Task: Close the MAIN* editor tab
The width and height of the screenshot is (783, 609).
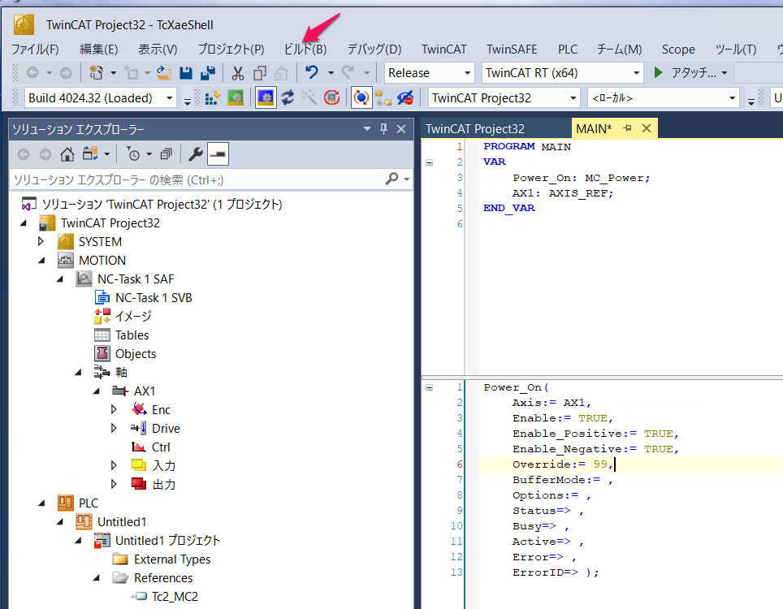Action: click(647, 128)
